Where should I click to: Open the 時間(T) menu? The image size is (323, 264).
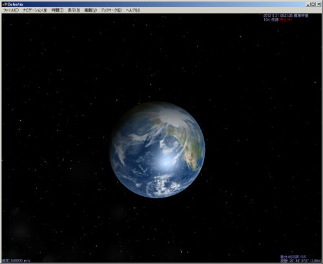[x=57, y=10]
